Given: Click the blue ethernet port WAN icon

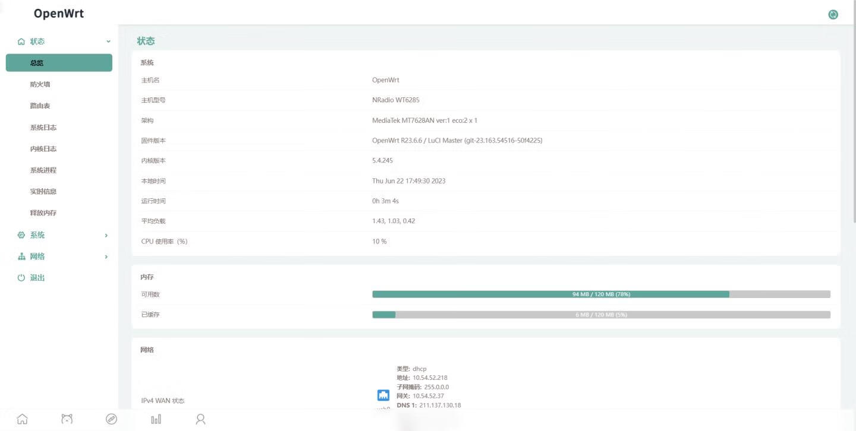Looking at the screenshot, I should tap(383, 395).
